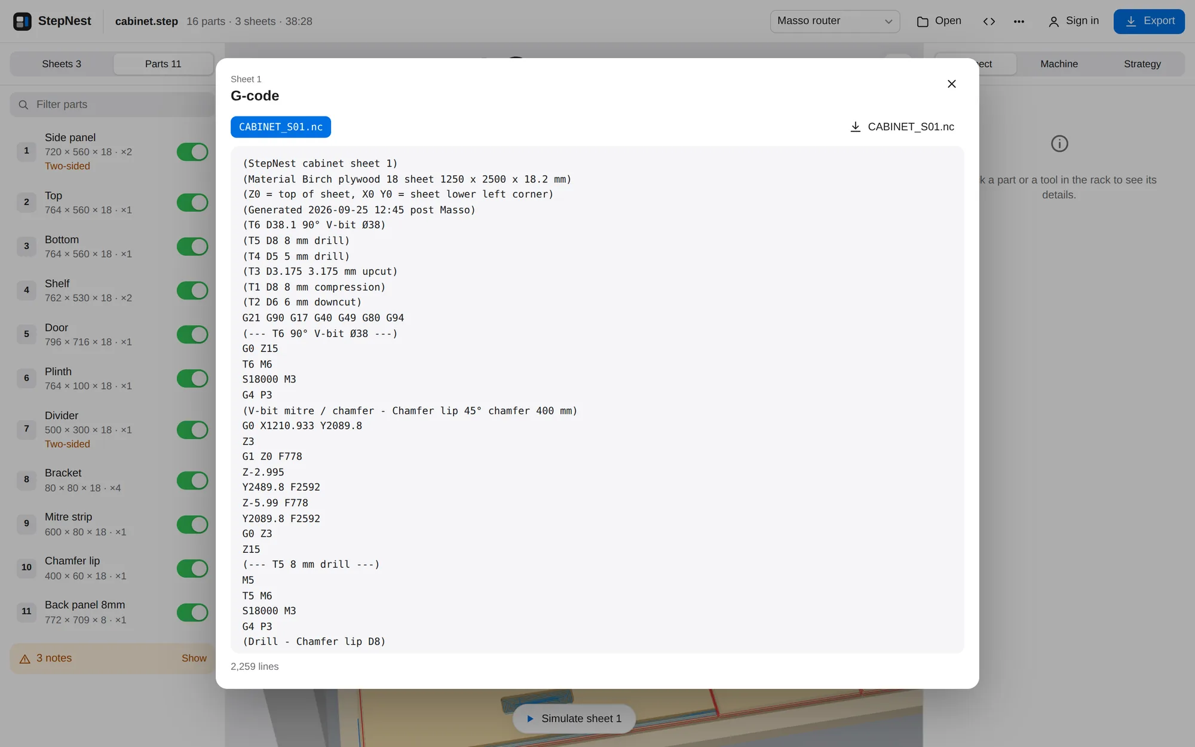Image resolution: width=1195 pixels, height=747 pixels.
Task: Switch to the Parts 11 tab
Action: [x=163, y=64]
